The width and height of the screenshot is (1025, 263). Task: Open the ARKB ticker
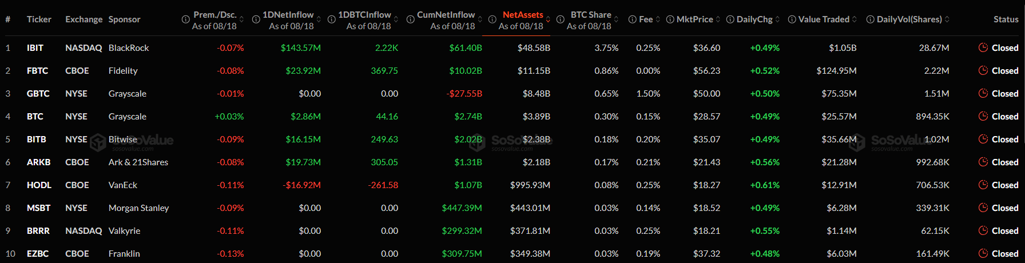pyautogui.click(x=39, y=162)
